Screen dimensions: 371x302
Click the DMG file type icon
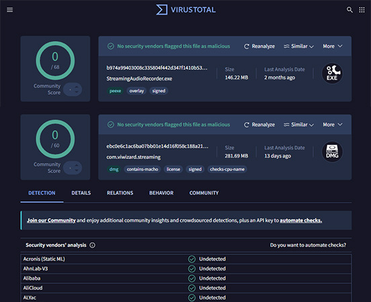332,152
